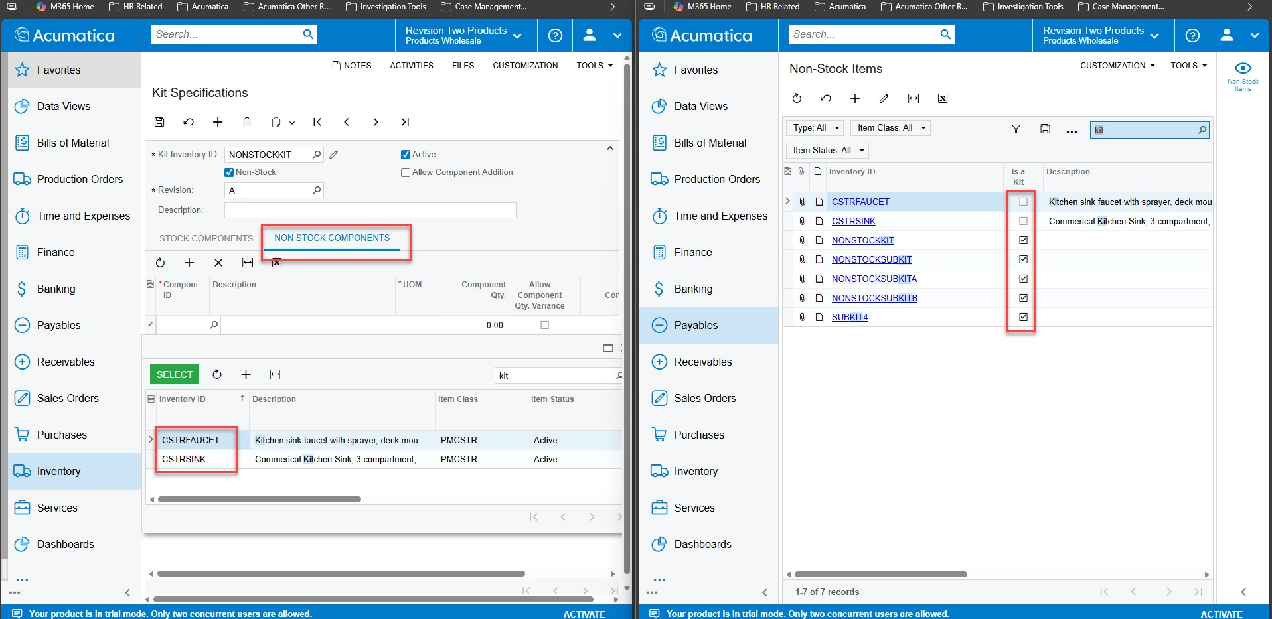Go to next record in Kit Specifications
The width and height of the screenshot is (1272, 619).
pyautogui.click(x=376, y=122)
